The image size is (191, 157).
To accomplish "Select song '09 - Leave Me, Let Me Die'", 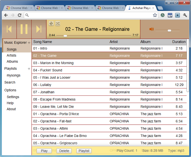I will pyautogui.click(x=109, y=107).
